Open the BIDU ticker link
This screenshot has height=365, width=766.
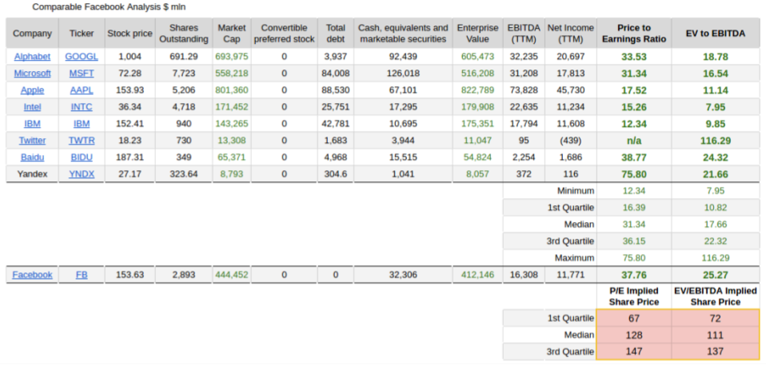[x=82, y=157]
